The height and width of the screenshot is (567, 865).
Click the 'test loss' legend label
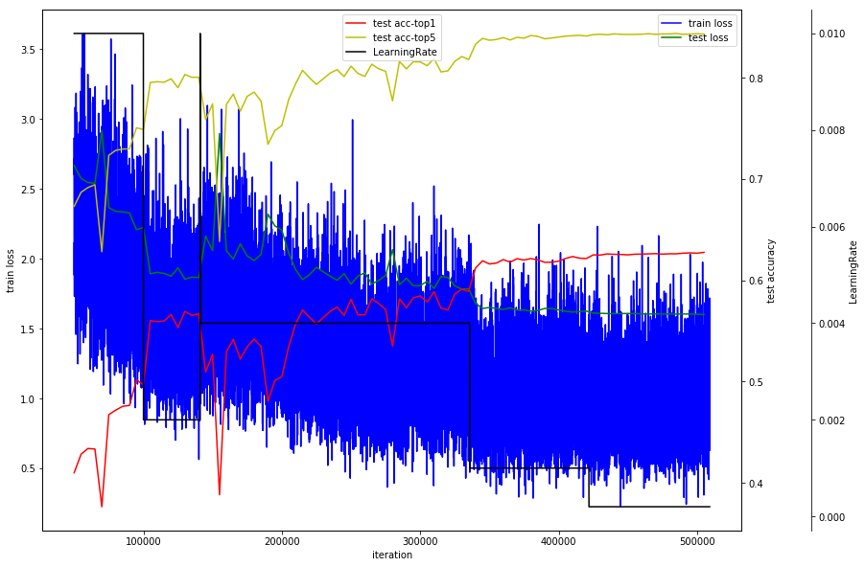[708, 37]
